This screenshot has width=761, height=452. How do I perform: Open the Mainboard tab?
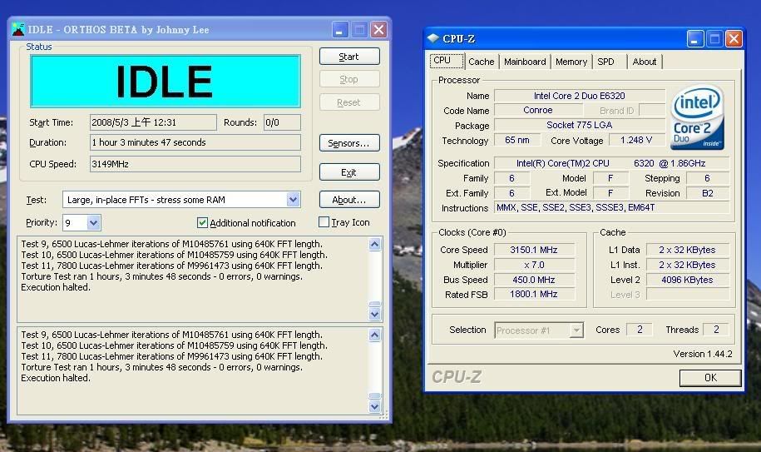[525, 62]
